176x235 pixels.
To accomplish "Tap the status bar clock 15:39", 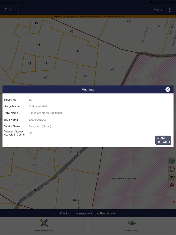I will 5,3.
